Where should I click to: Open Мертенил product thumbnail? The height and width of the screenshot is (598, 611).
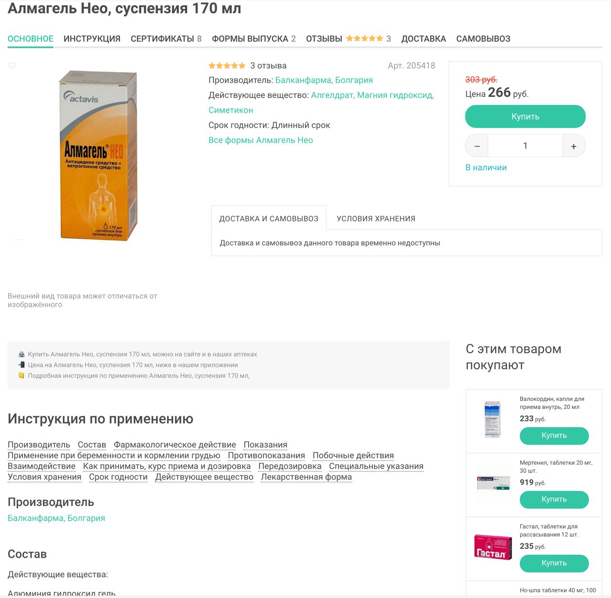point(493,483)
